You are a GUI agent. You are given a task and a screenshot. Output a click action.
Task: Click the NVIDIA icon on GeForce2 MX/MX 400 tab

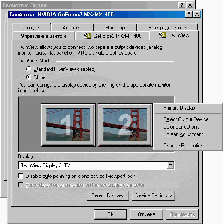point(87,36)
